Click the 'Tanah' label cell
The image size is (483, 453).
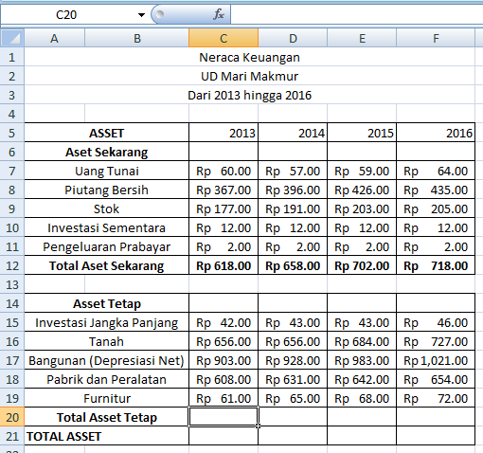pyautogui.click(x=107, y=341)
